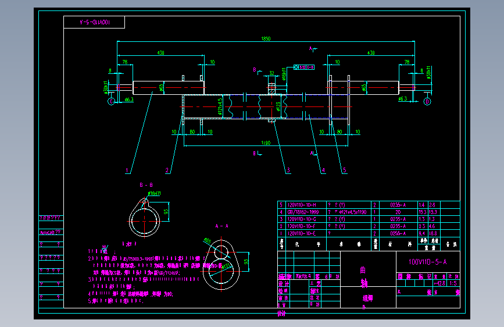Image resolution: width=504 pixels, height=327 pixels.
Task: Click the 1850 overall length dimension
Action: click(x=266, y=38)
